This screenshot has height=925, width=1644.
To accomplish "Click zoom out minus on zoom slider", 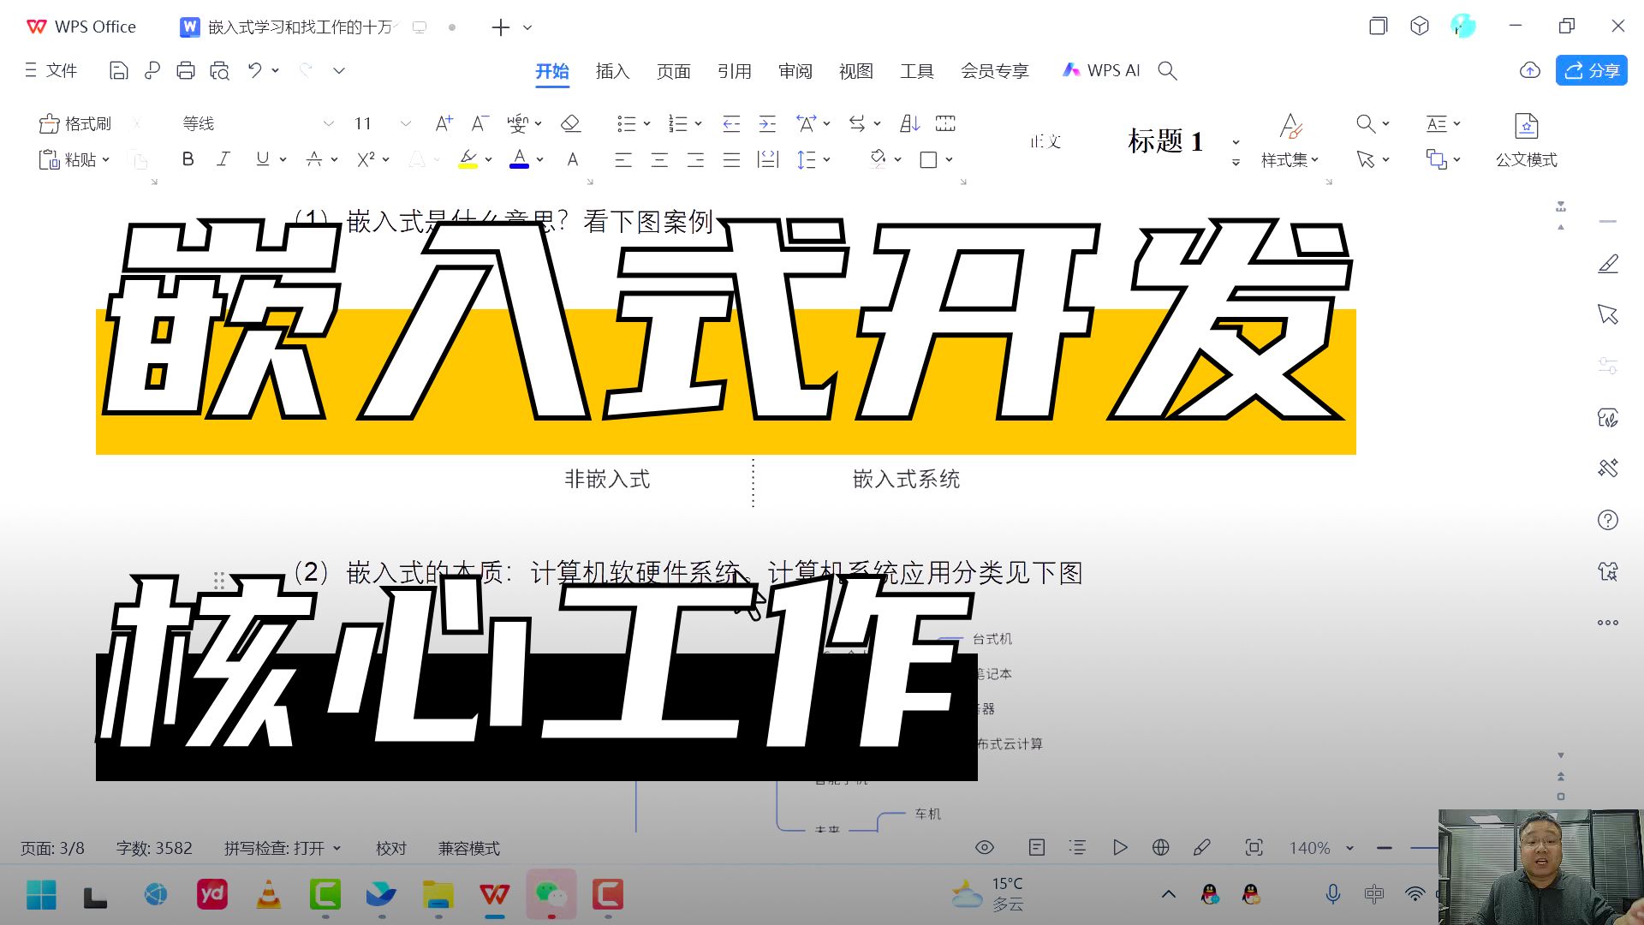I will click(x=1385, y=848).
